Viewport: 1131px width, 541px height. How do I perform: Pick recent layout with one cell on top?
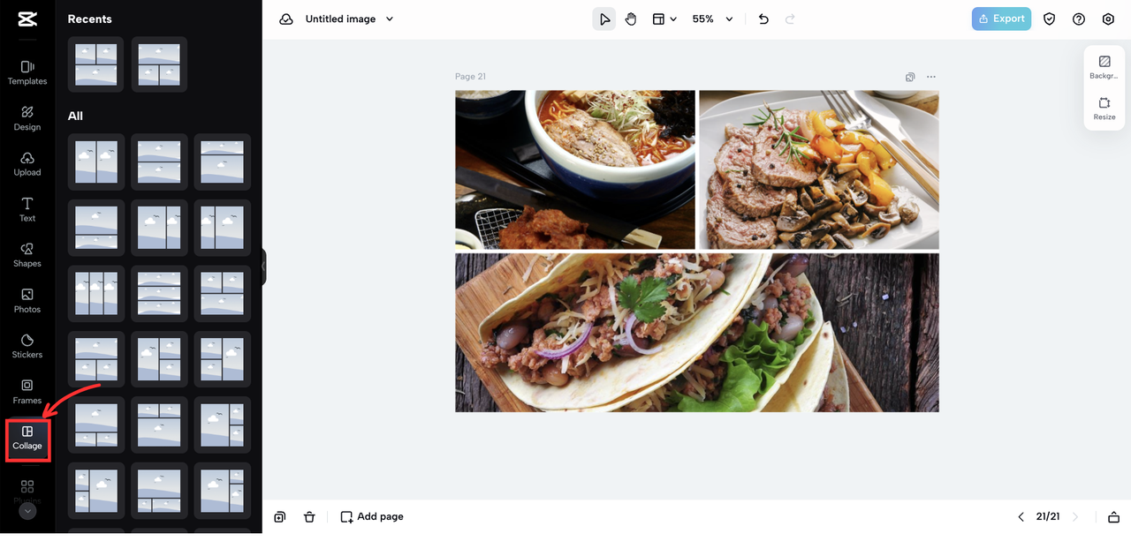(159, 64)
